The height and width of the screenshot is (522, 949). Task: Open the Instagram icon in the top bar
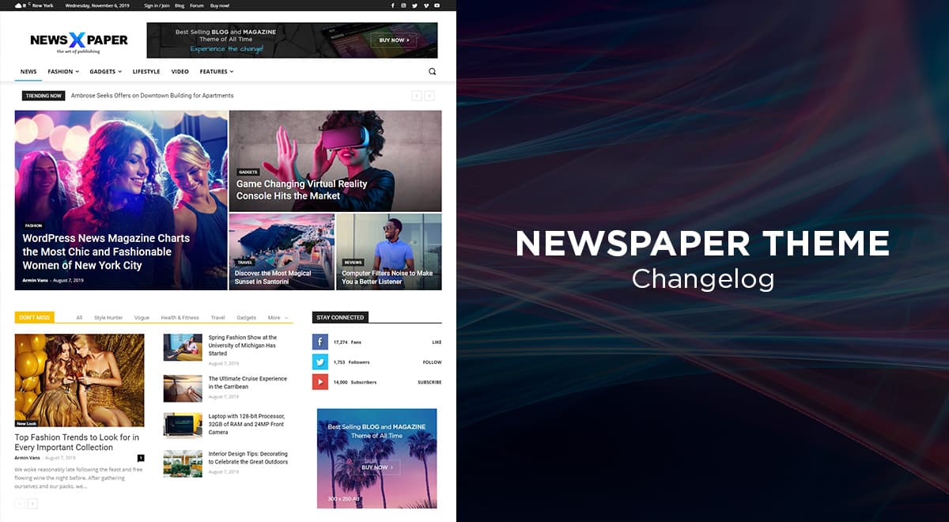[x=403, y=6]
